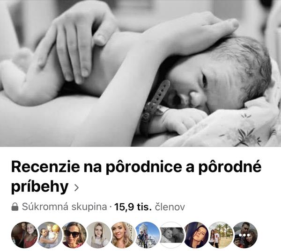Open group title Recenzie na pôrodnice a pôrodné príbehy
This screenshot has height=251, width=281.
[136, 177]
